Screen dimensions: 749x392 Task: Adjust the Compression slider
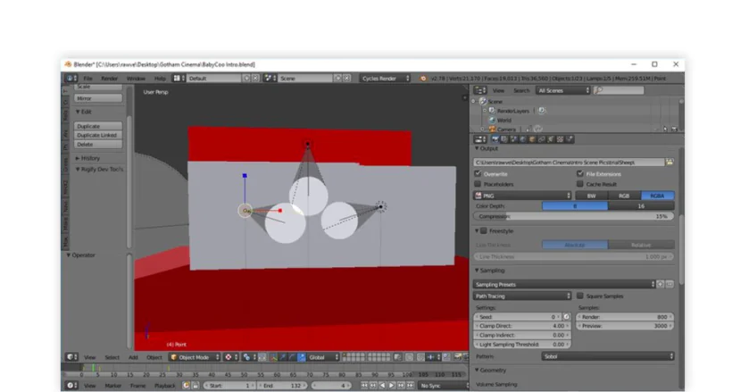pyautogui.click(x=574, y=217)
